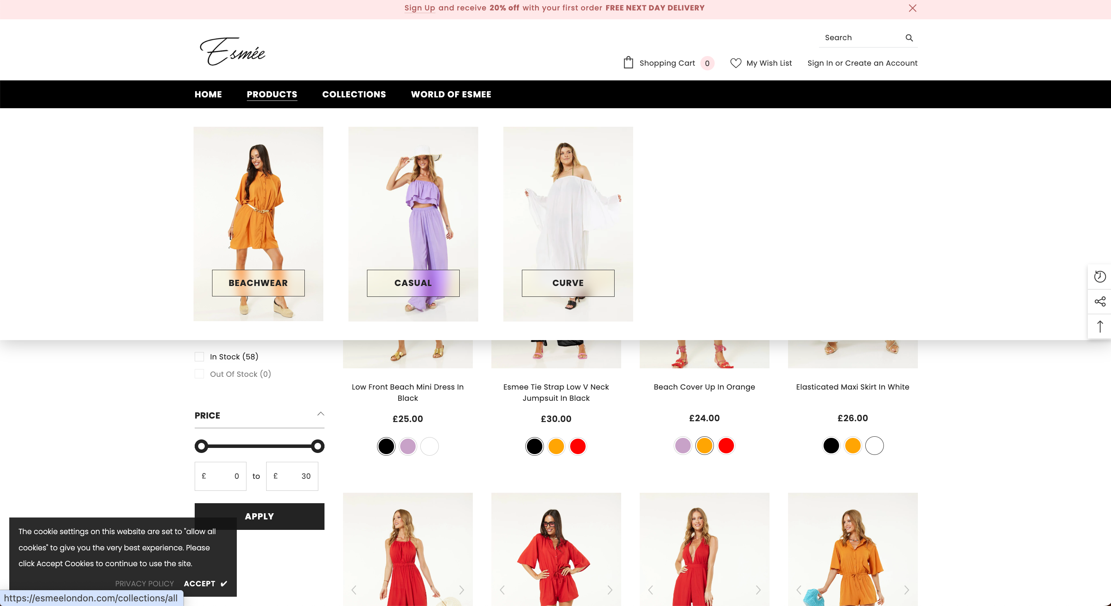Select orange swatch for Tie Strap Jumpsuit
This screenshot has width=1111, height=606.
click(556, 446)
